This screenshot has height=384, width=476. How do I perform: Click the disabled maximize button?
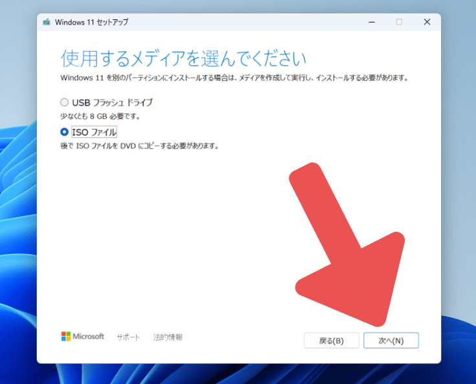pyautogui.click(x=399, y=22)
